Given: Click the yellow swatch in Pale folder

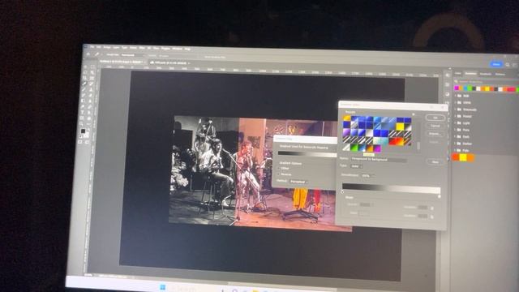Looking at the screenshot, I should pyautogui.click(x=463, y=157).
